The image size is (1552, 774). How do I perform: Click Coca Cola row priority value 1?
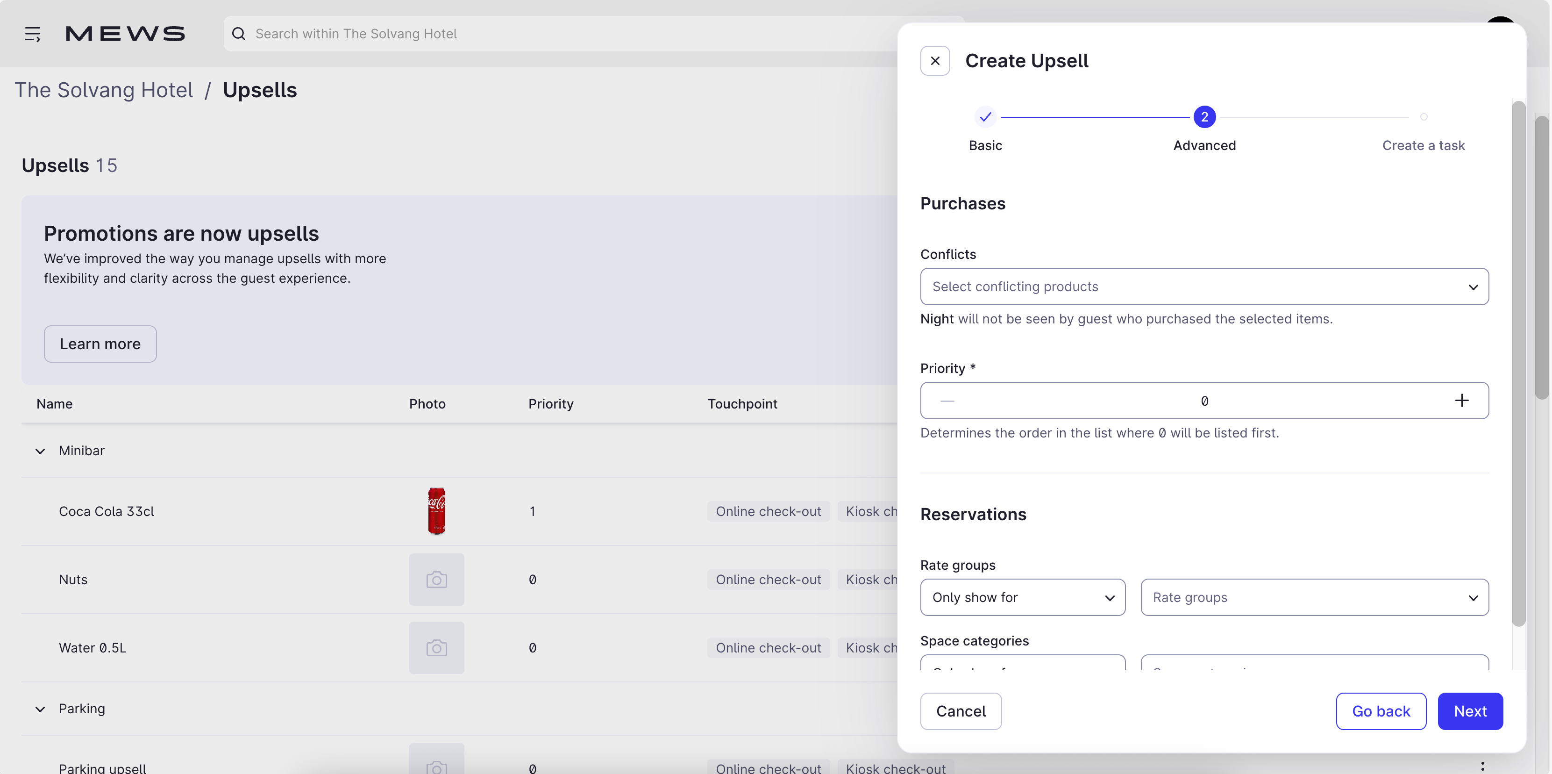click(533, 511)
